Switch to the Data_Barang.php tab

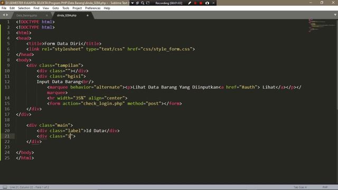tap(26, 15)
